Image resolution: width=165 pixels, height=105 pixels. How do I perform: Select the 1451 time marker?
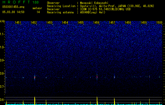point(18,22)
